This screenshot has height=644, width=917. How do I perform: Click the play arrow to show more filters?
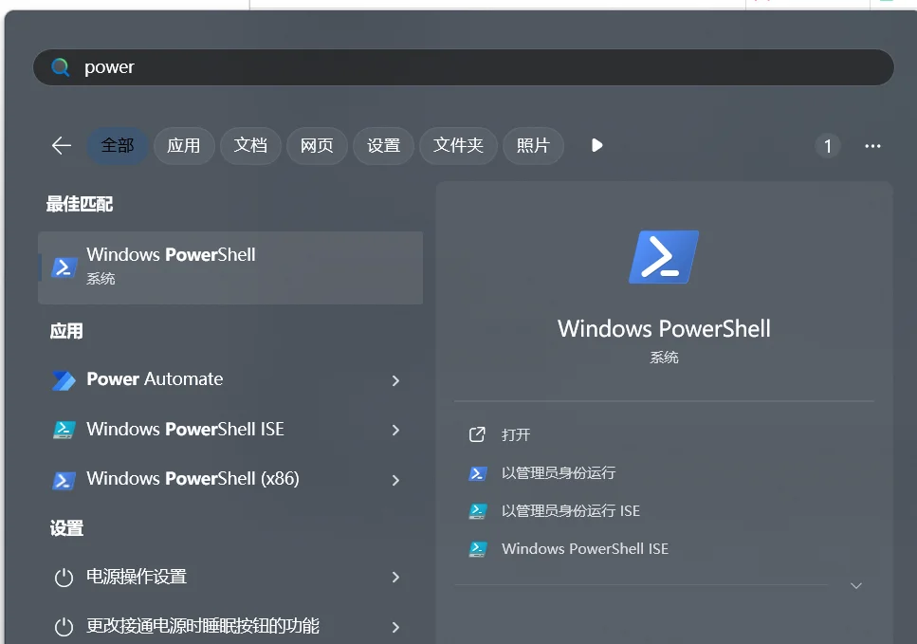pyautogui.click(x=596, y=145)
